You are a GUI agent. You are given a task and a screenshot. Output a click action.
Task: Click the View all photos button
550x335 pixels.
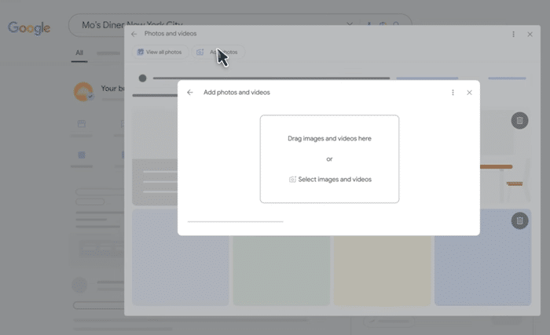coord(160,53)
